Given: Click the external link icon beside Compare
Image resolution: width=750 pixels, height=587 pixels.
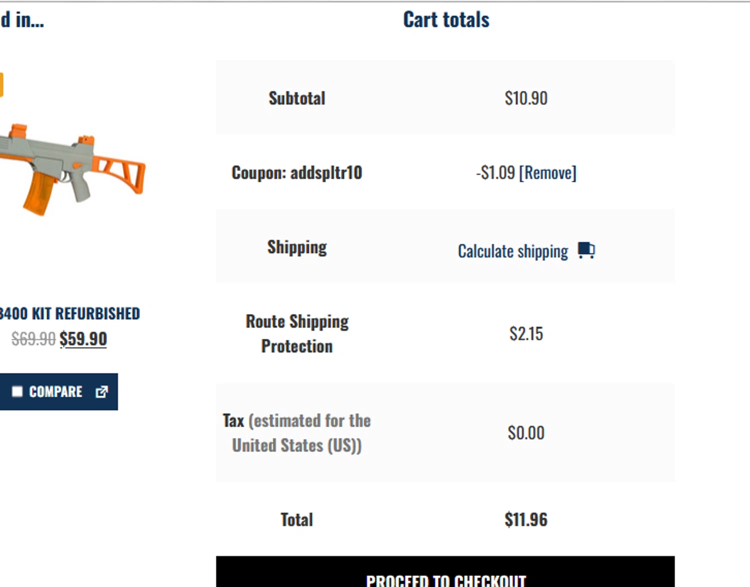Looking at the screenshot, I should [x=101, y=391].
